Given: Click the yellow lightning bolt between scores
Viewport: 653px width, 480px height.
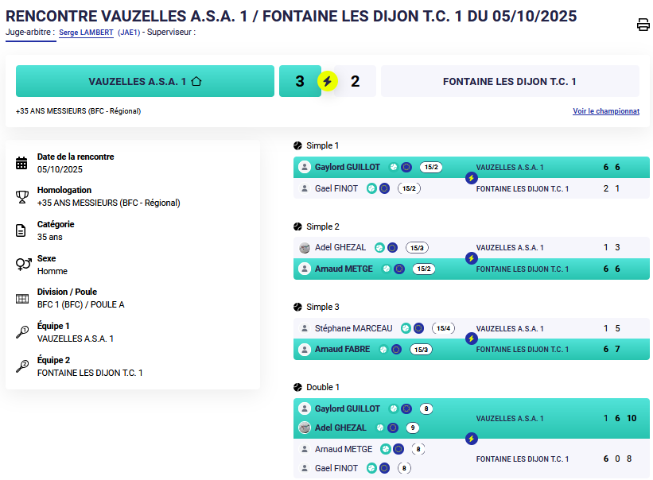Looking at the screenshot, I should pyautogui.click(x=327, y=81).
